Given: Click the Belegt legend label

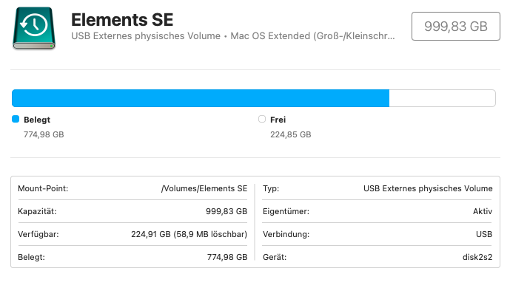Looking at the screenshot, I should (37, 120).
